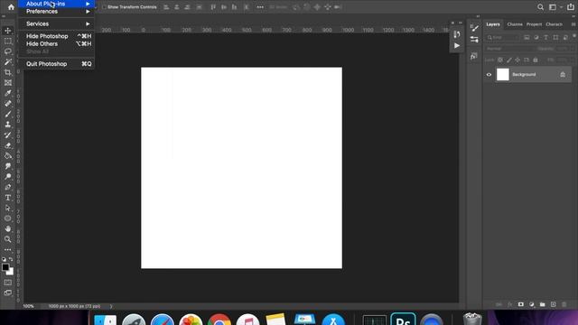
Task: Select the Paint Bucket tool
Action: (x=8, y=156)
